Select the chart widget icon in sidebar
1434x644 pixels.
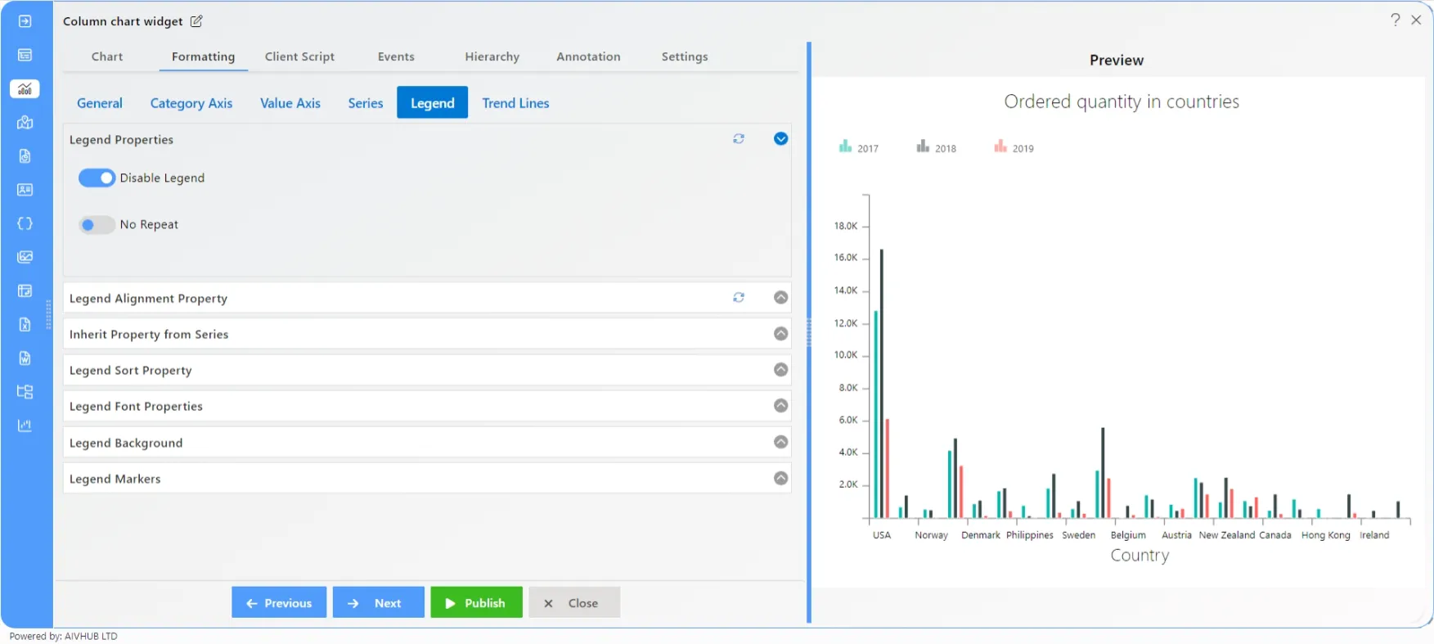pos(25,88)
